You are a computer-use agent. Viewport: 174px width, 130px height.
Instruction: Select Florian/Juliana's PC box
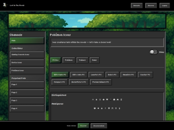point(101,82)
